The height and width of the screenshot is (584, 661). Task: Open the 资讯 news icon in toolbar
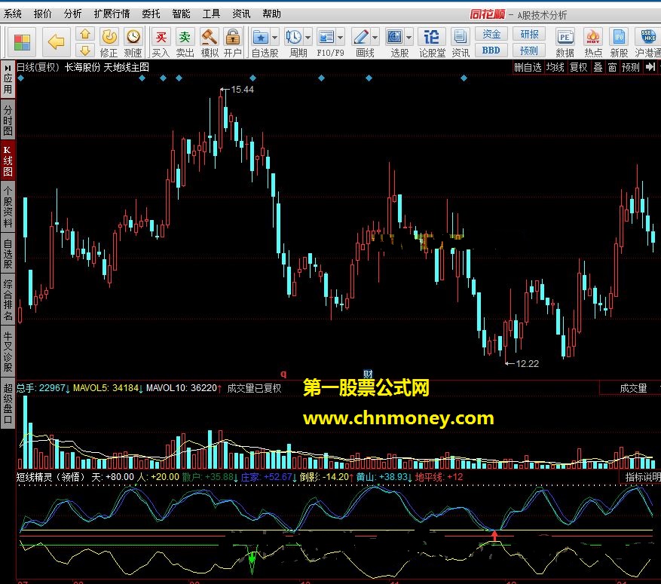461,42
